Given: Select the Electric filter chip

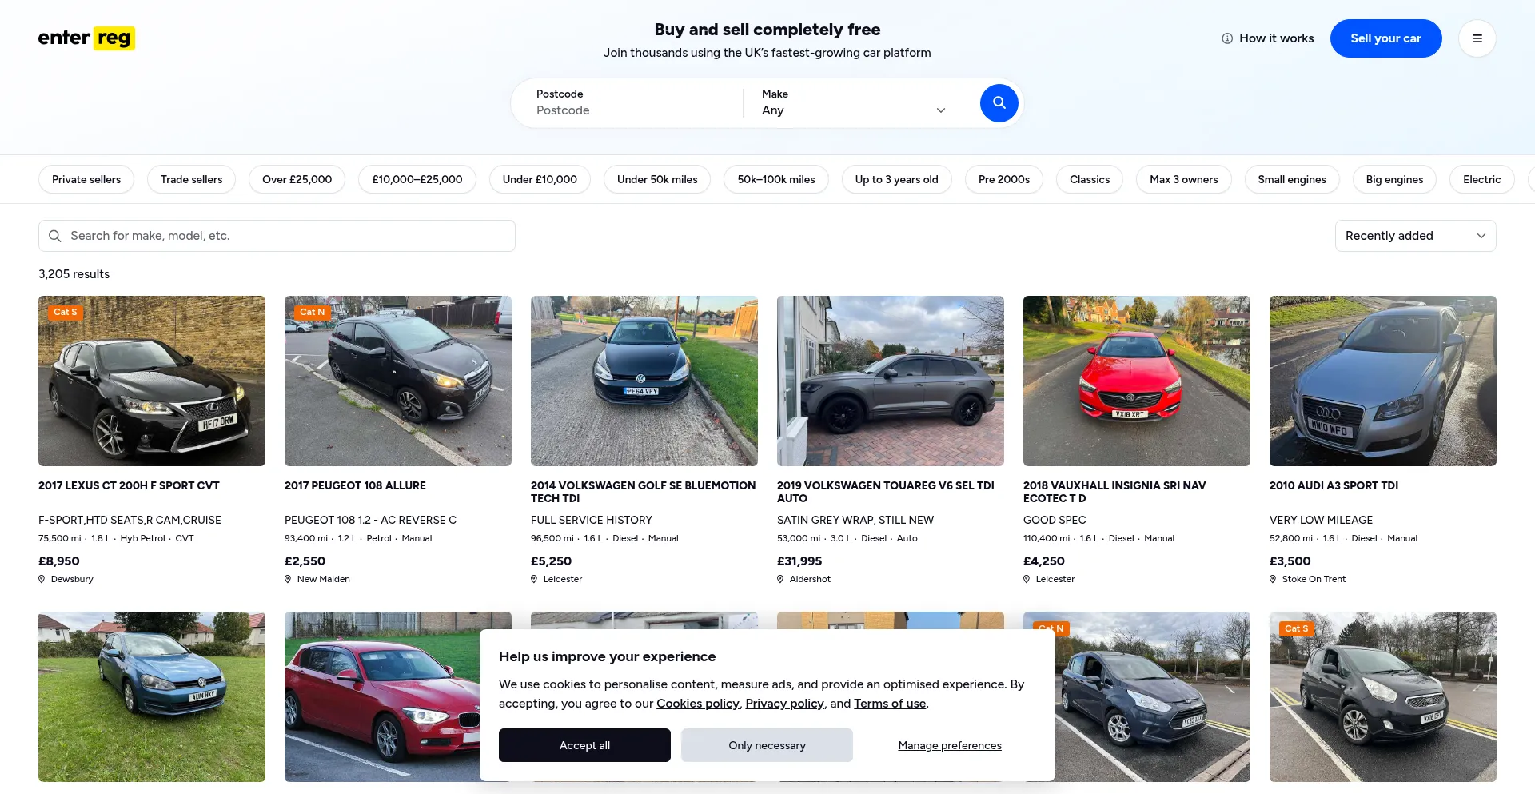Looking at the screenshot, I should coord(1481,179).
